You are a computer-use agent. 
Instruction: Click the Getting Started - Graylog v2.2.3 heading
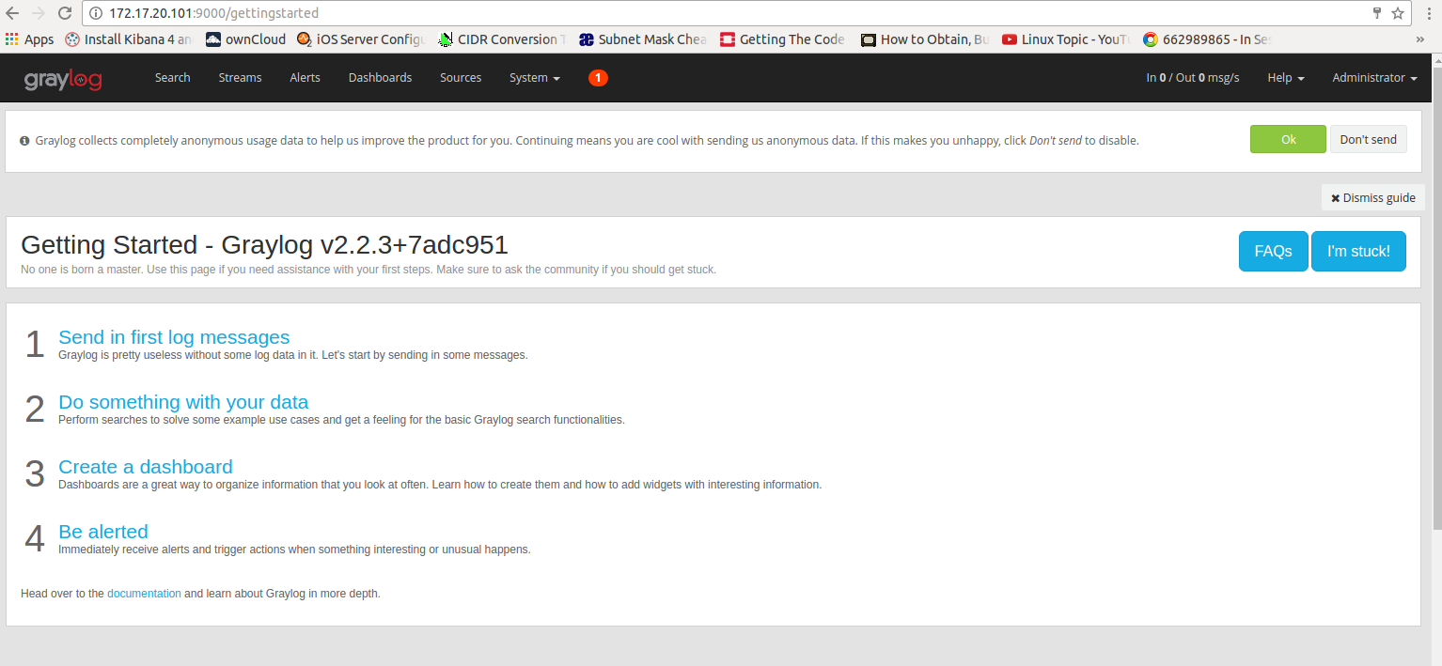click(264, 245)
